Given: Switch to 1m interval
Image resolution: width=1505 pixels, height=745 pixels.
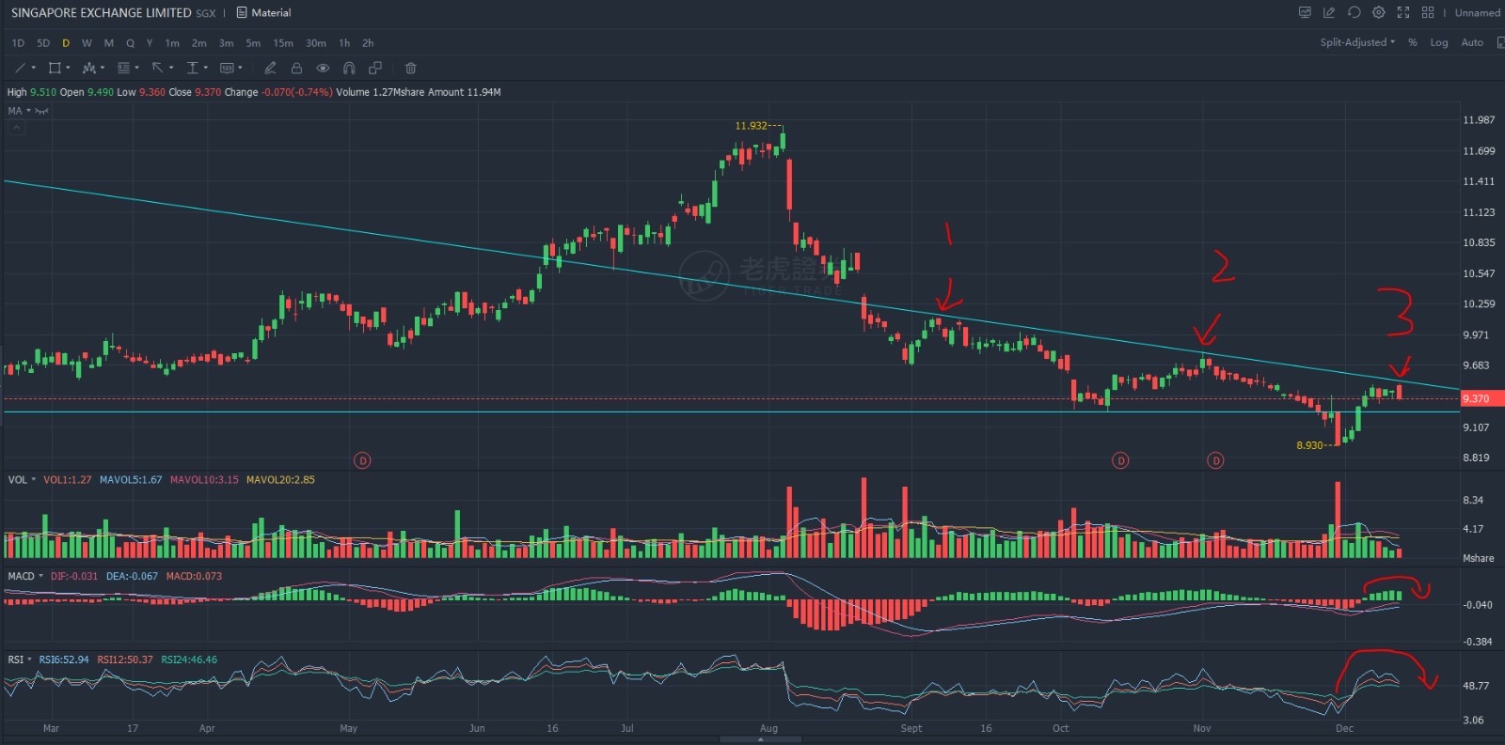Looking at the screenshot, I should (x=172, y=43).
